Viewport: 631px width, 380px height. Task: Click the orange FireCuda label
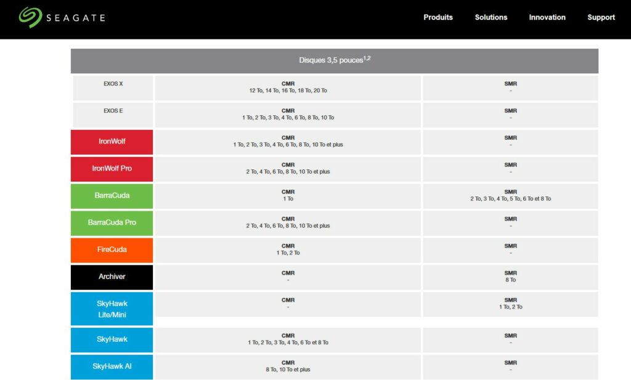click(x=112, y=249)
